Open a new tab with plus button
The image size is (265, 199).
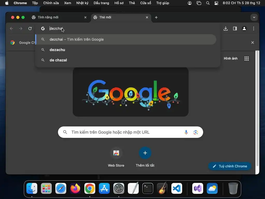point(156,17)
